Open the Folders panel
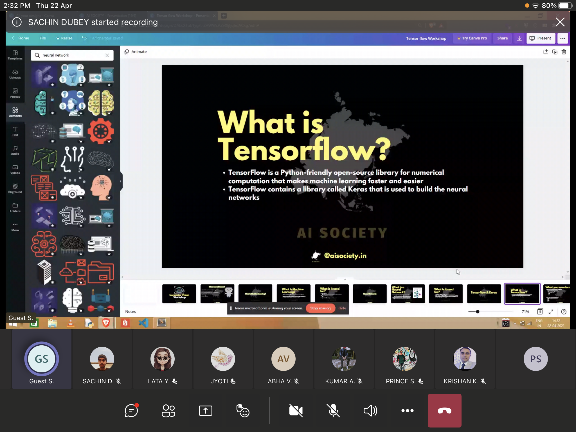The width and height of the screenshot is (576, 432). [x=15, y=208]
